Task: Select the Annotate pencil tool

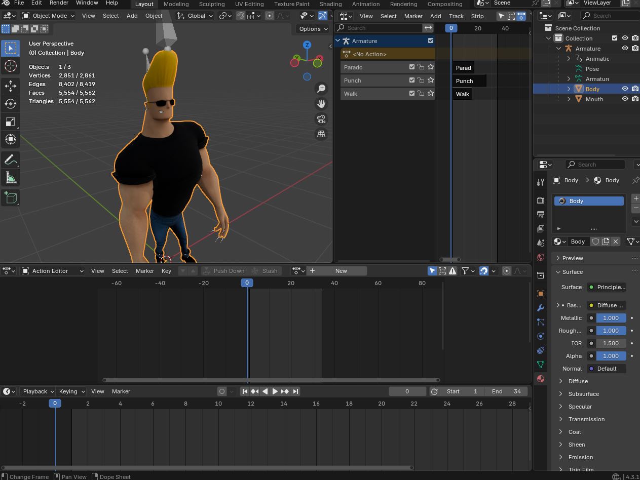Action: (x=11, y=160)
